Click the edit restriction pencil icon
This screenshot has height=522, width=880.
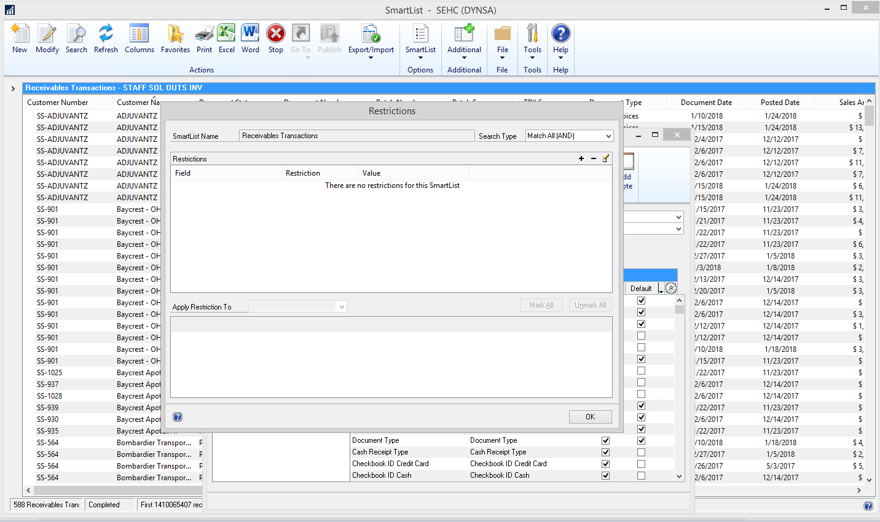[x=606, y=158]
